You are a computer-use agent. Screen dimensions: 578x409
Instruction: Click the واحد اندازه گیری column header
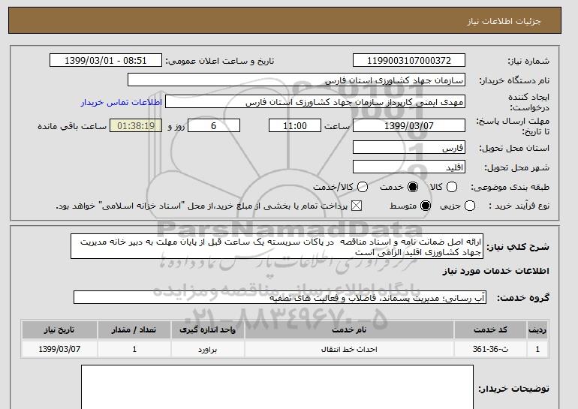pos(207,329)
